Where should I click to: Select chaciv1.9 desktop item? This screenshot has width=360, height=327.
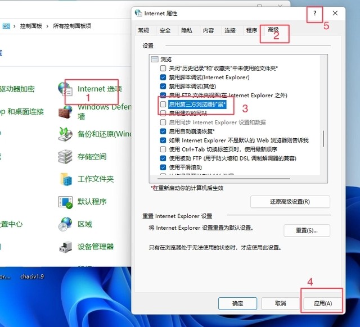coord(32,276)
